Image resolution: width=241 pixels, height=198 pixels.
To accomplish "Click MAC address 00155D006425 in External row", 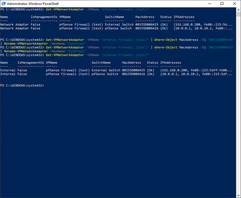I will [133, 70].
